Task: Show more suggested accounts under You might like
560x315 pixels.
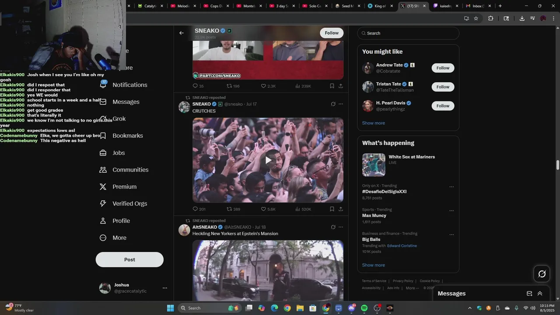Action: point(374,123)
